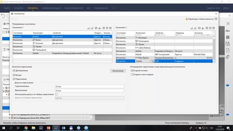
Task: Click the ellipsis button next to Любой combo
Action: tap(153, 61)
